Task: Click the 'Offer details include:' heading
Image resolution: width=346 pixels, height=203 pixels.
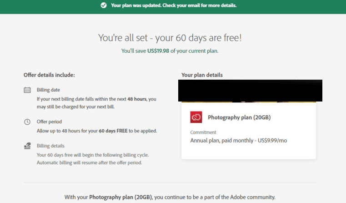Action: pos(49,75)
